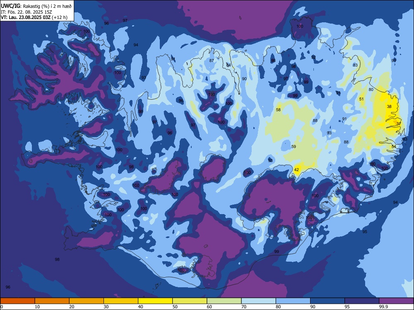Image resolution: width=414 pixels, height=310 pixels.
Task: Pick the light green 60–70 legend swatch
Action: (x=224, y=301)
